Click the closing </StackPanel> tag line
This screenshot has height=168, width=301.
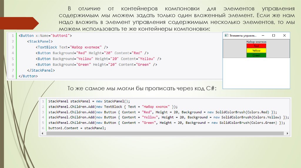(41, 70)
